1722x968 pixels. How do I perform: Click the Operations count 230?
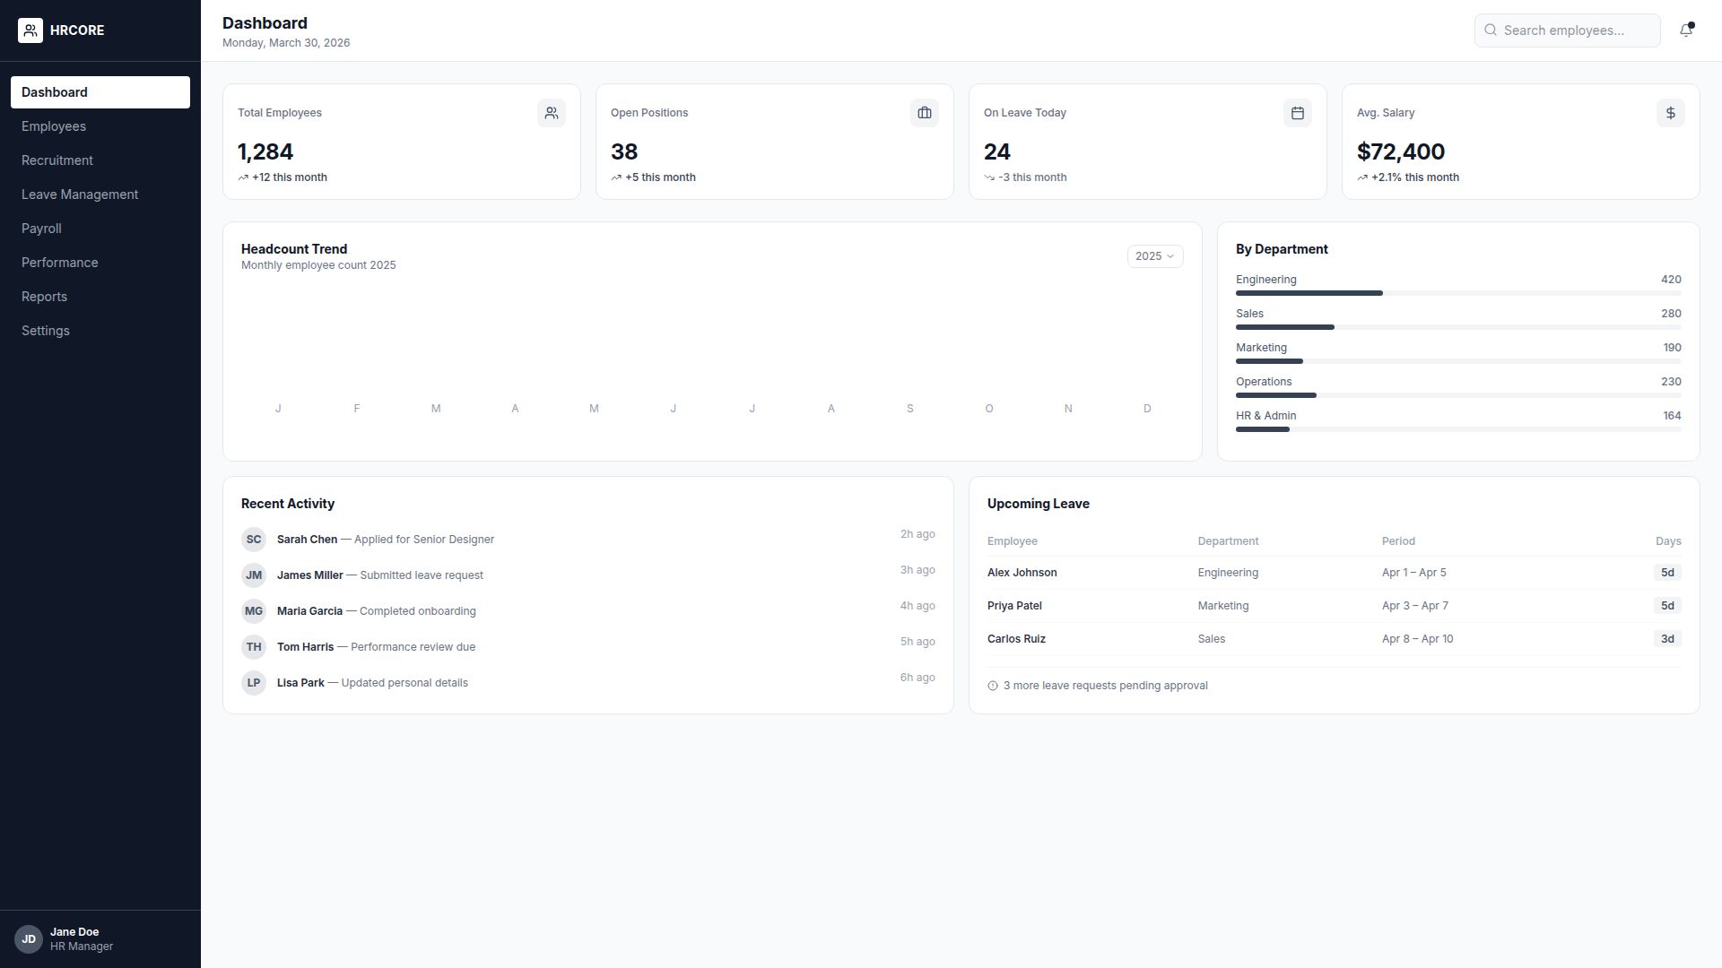(1671, 382)
